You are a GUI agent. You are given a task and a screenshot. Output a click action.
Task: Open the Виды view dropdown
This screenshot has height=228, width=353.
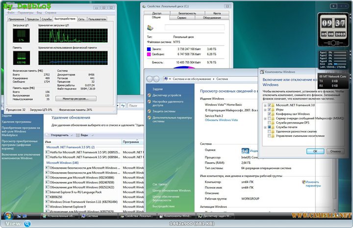(x=83, y=134)
